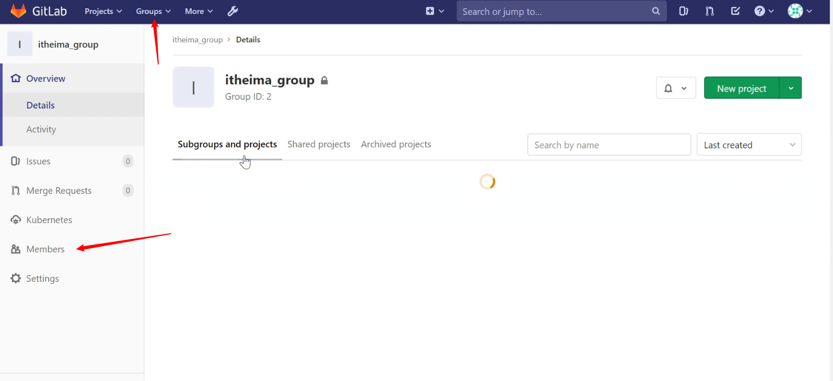Open the admin area wrench icon

(233, 11)
